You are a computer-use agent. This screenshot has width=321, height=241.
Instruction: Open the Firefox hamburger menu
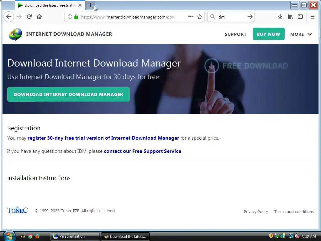[x=313, y=17]
